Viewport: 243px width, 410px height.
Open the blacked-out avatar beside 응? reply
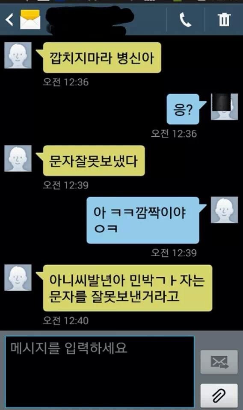(225, 107)
